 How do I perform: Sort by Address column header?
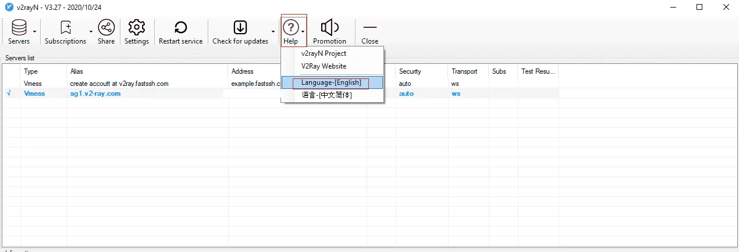255,71
